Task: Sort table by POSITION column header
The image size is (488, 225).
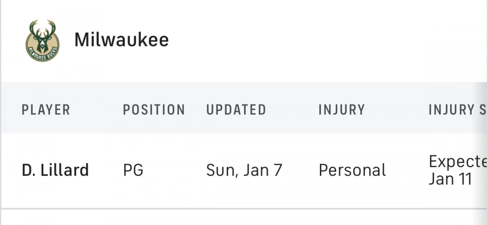Action: pyautogui.click(x=154, y=109)
